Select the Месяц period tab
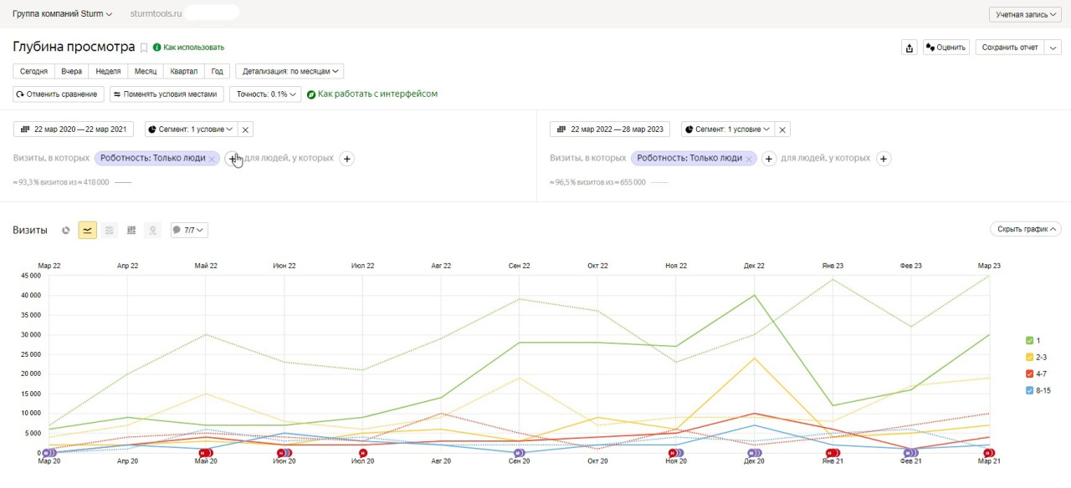1071x488 pixels. tap(146, 72)
